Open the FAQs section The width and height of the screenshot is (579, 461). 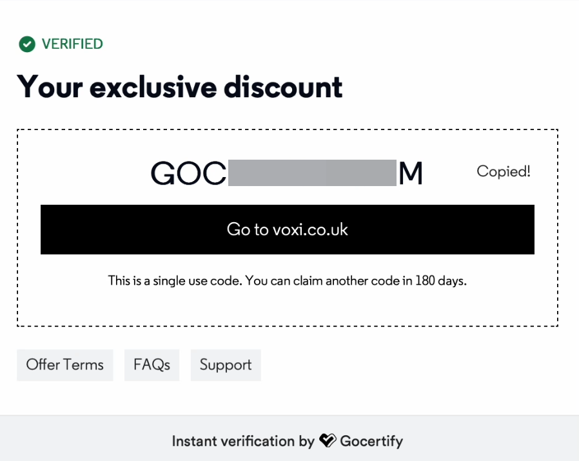click(x=152, y=365)
